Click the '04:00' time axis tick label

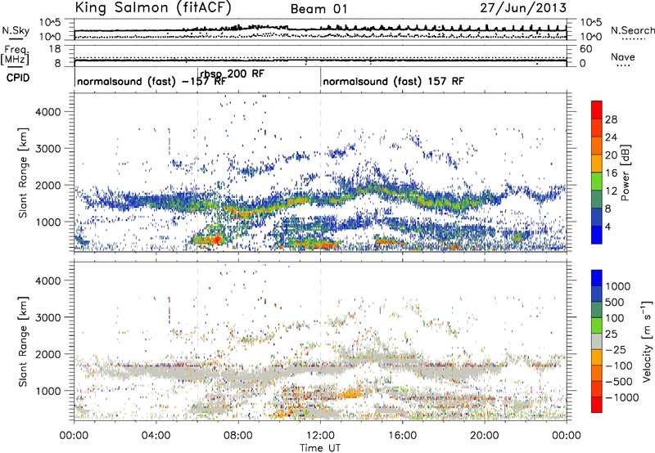click(156, 436)
